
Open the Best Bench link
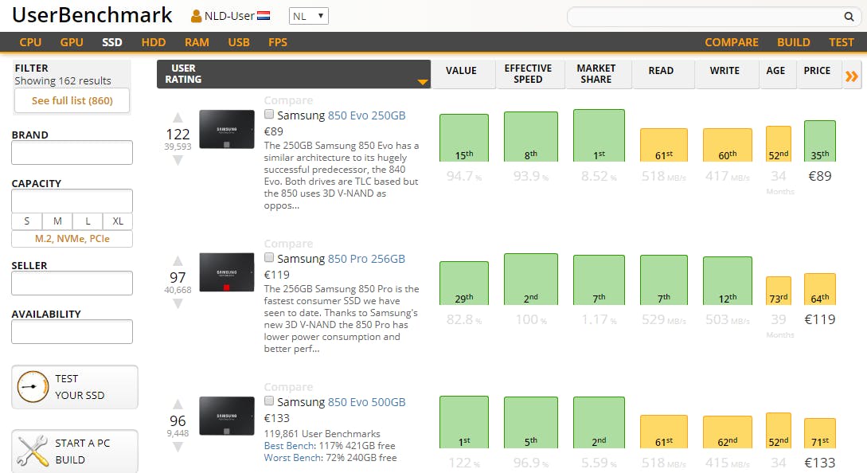290,446
